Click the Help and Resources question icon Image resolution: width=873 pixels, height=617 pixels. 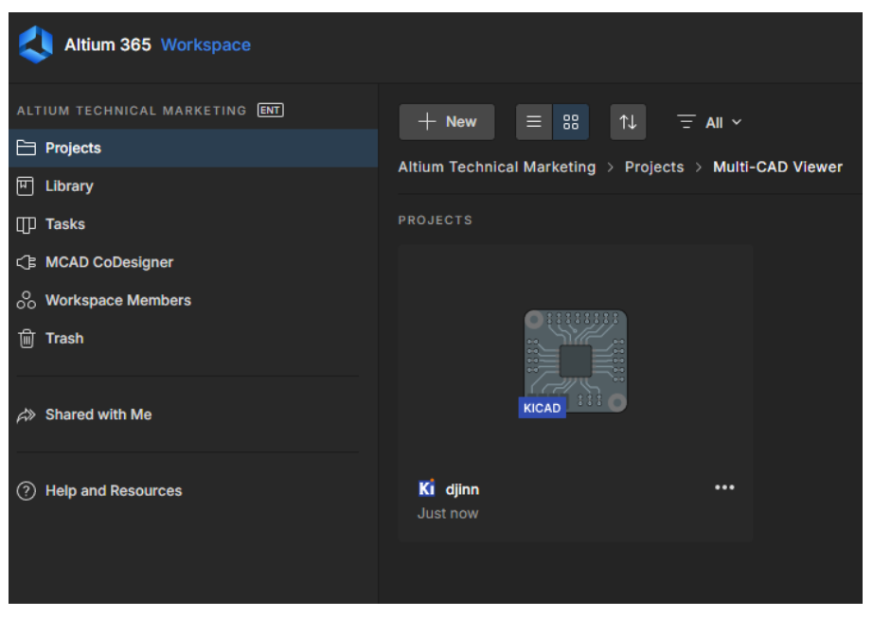coord(27,491)
